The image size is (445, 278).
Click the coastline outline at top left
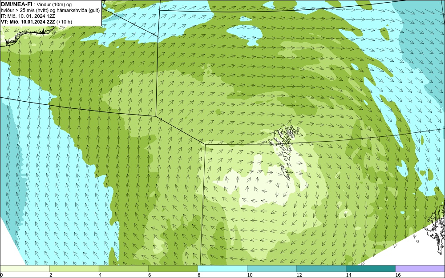click(27, 36)
